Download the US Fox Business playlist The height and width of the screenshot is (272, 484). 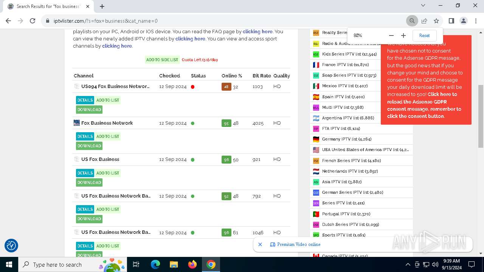(89, 182)
